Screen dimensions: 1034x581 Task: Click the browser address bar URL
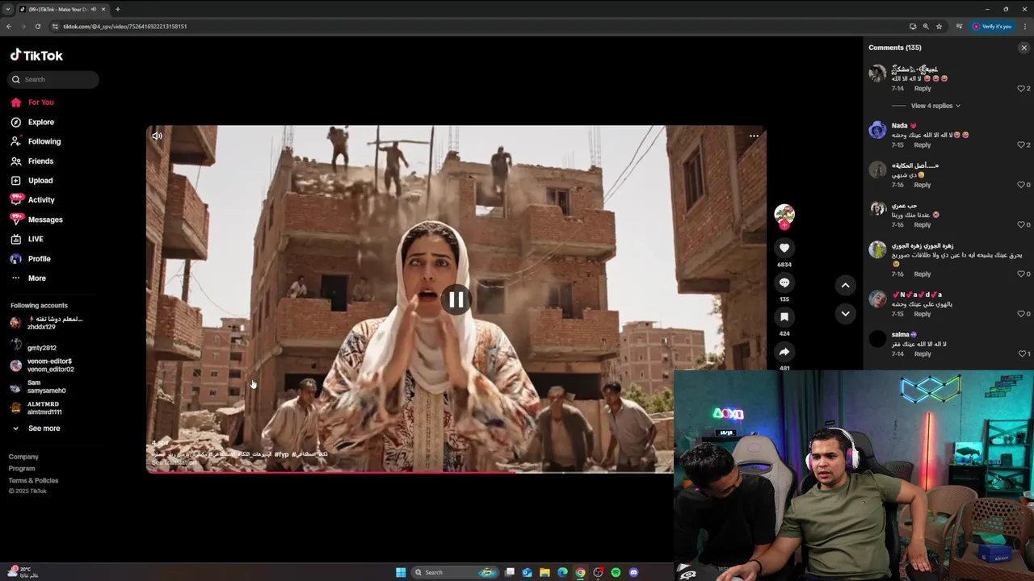coord(125,26)
